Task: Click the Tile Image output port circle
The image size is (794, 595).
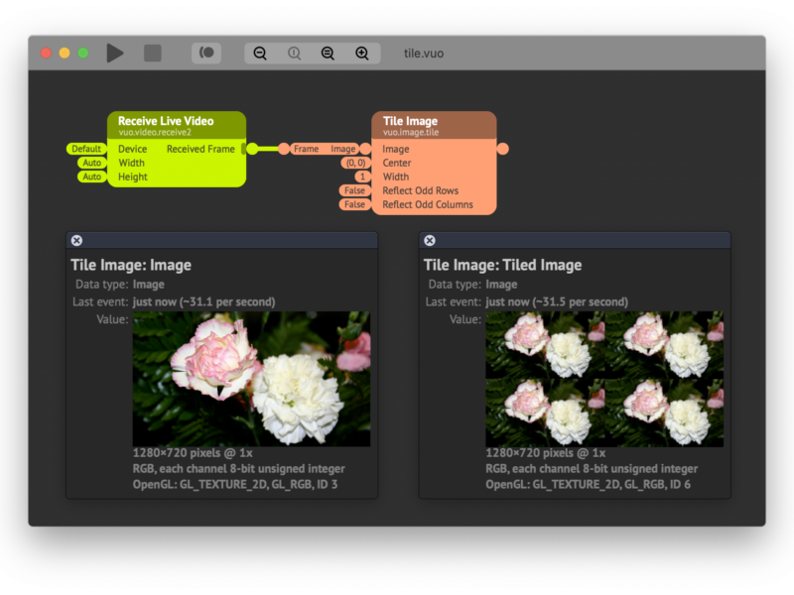Action: click(502, 149)
